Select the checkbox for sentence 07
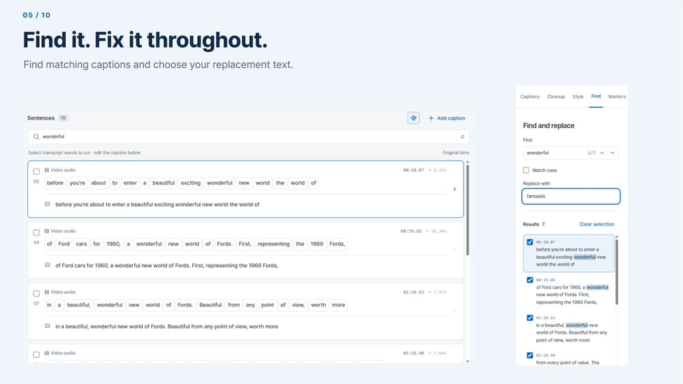This screenshot has height=384, width=683. tap(37, 293)
